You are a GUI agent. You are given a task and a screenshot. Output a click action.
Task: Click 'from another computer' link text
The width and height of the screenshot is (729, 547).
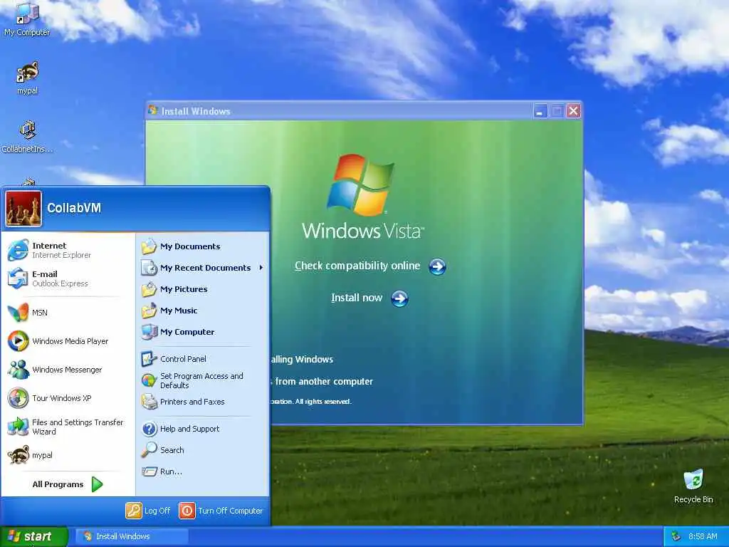tap(324, 382)
